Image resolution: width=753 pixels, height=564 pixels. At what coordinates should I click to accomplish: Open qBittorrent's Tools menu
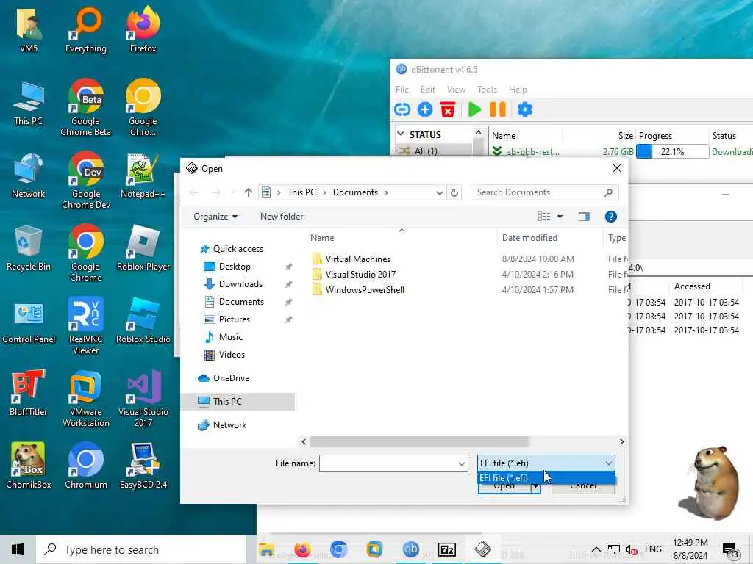coord(487,89)
